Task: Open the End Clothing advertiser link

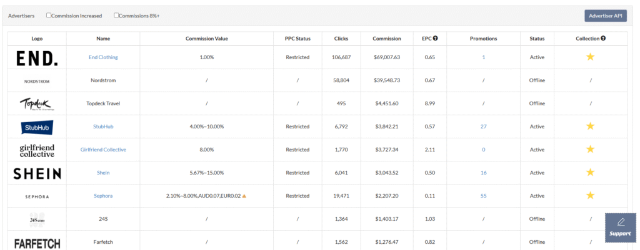Action: (103, 57)
